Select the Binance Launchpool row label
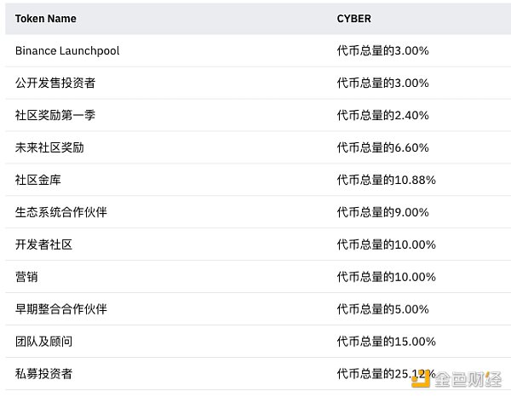Viewport: 511px width, 397px height. pyautogui.click(x=67, y=50)
